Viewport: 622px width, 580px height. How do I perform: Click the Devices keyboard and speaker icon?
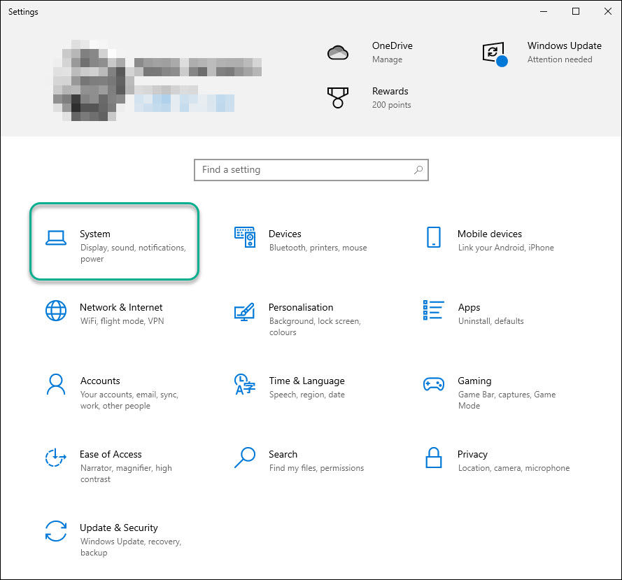245,238
